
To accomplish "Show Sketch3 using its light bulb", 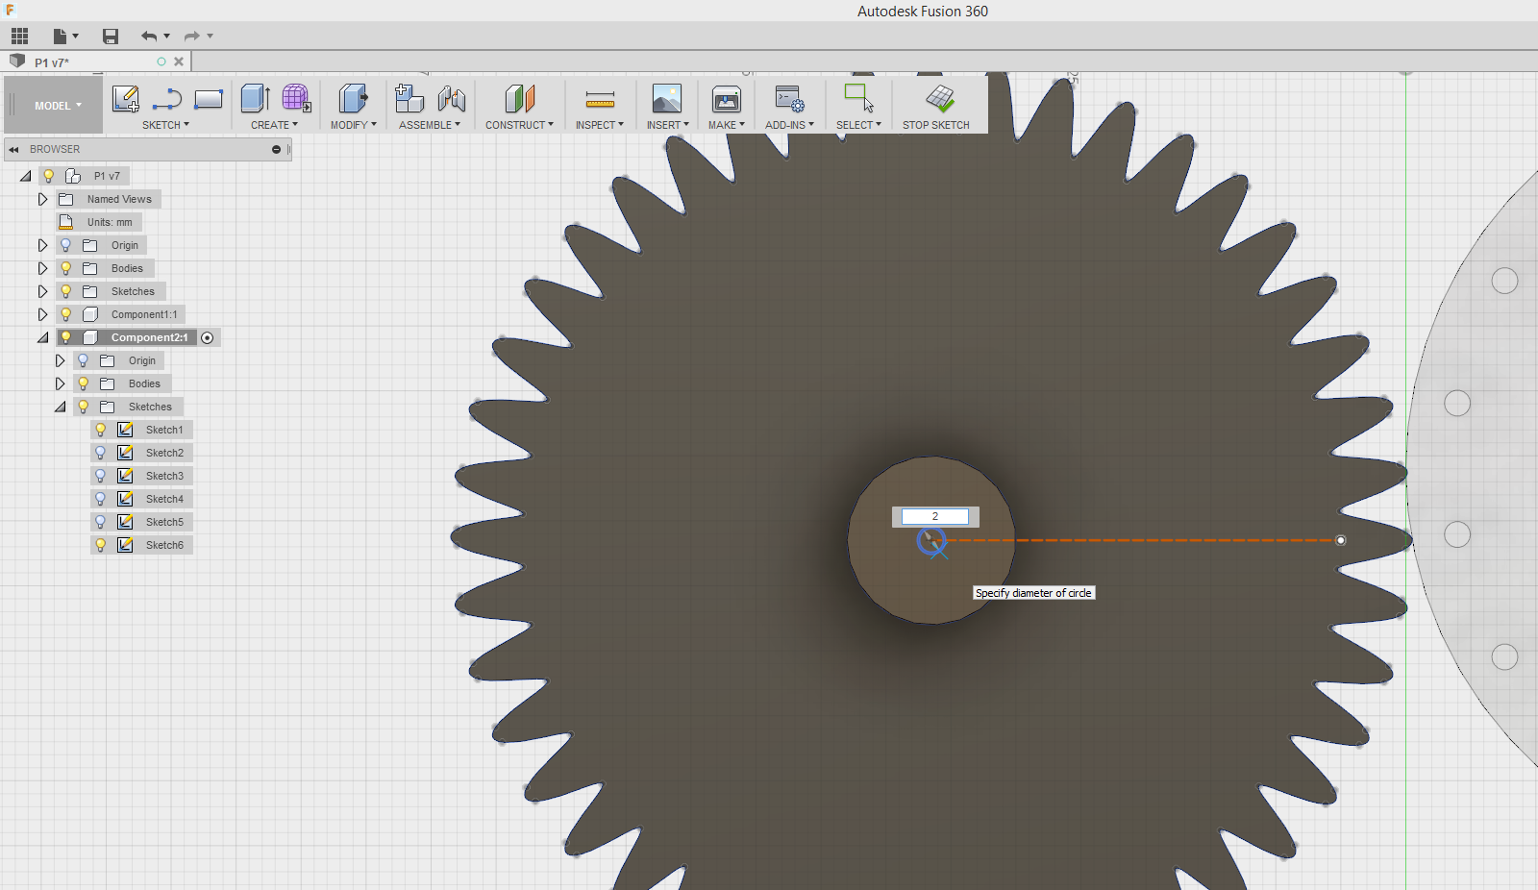I will point(100,476).
